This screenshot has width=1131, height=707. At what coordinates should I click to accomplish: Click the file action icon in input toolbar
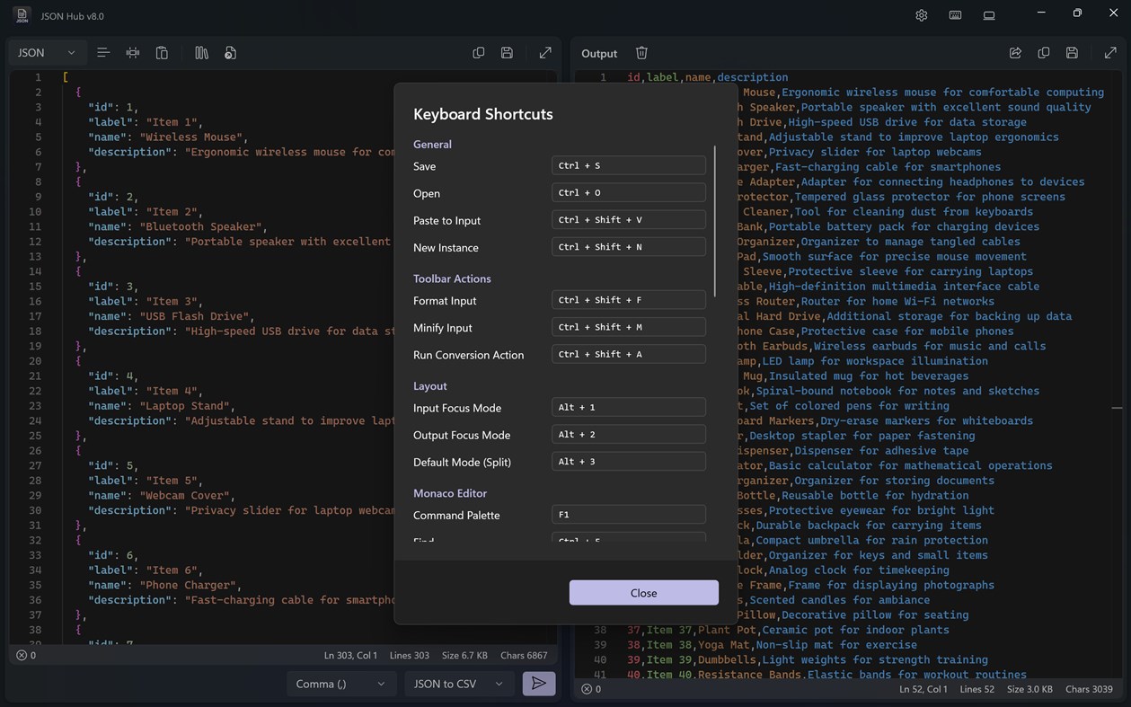[x=230, y=53]
